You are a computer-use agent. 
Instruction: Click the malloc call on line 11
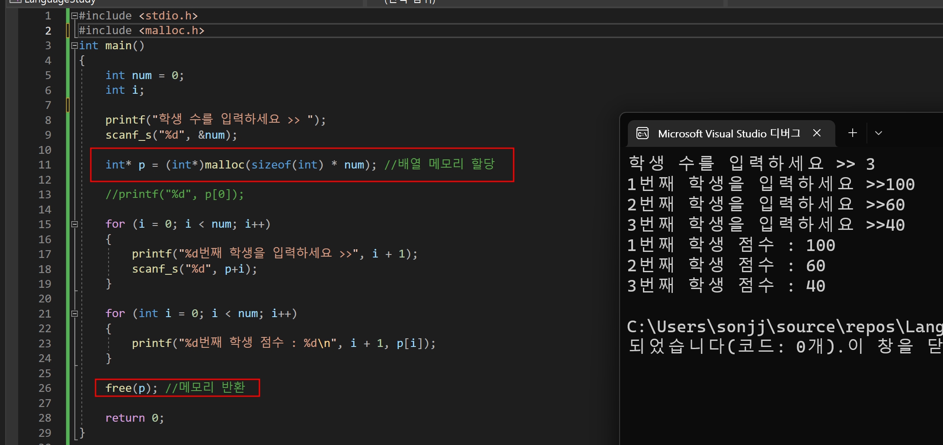pyautogui.click(x=241, y=165)
